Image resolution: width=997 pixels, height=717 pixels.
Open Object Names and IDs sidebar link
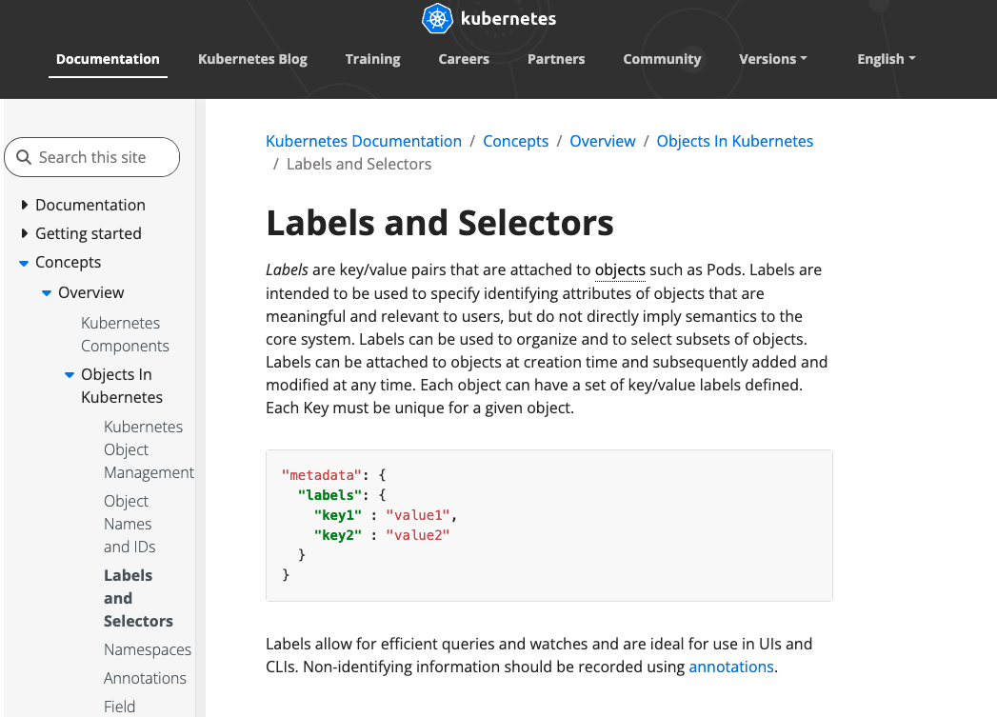click(x=130, y=524)
